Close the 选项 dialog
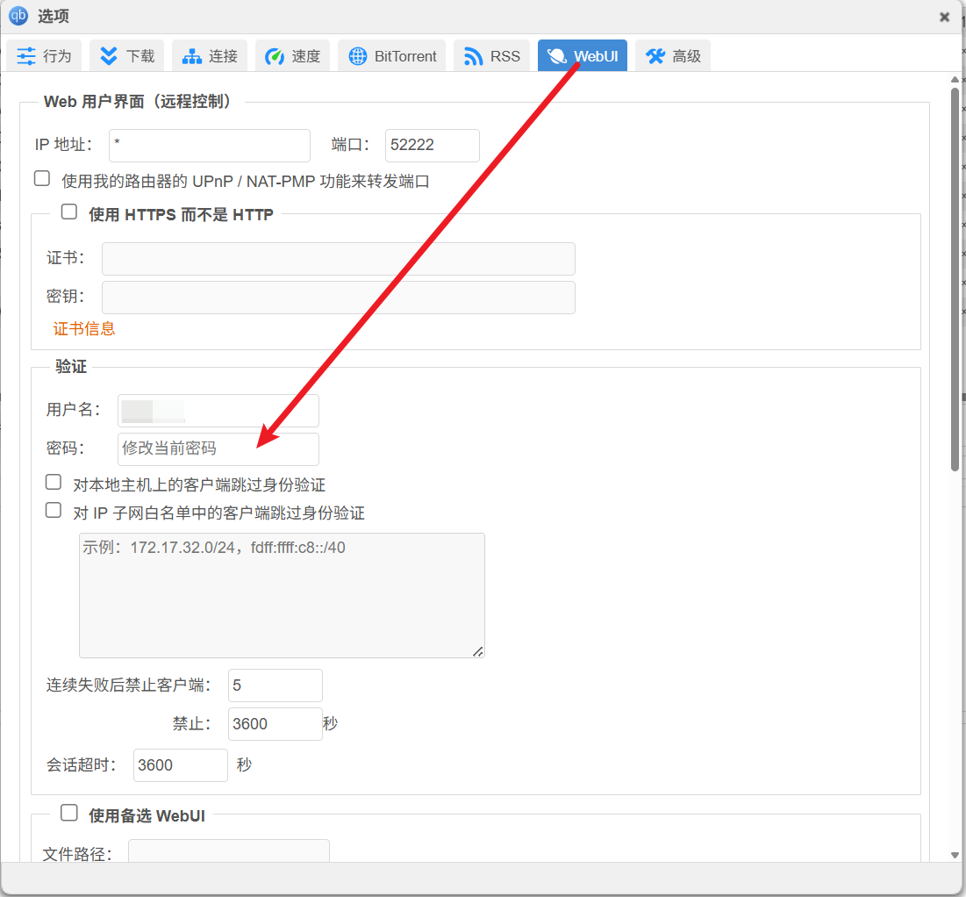The height and width of the screenshot is (897, 966). [x=944, y=17]
